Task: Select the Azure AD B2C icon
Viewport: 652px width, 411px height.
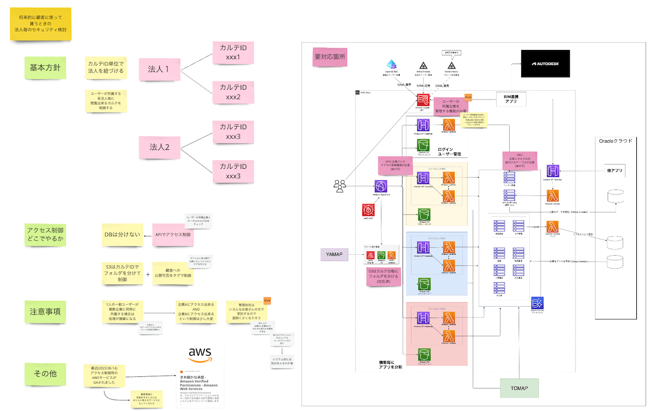Action: (x=392, y=65)
